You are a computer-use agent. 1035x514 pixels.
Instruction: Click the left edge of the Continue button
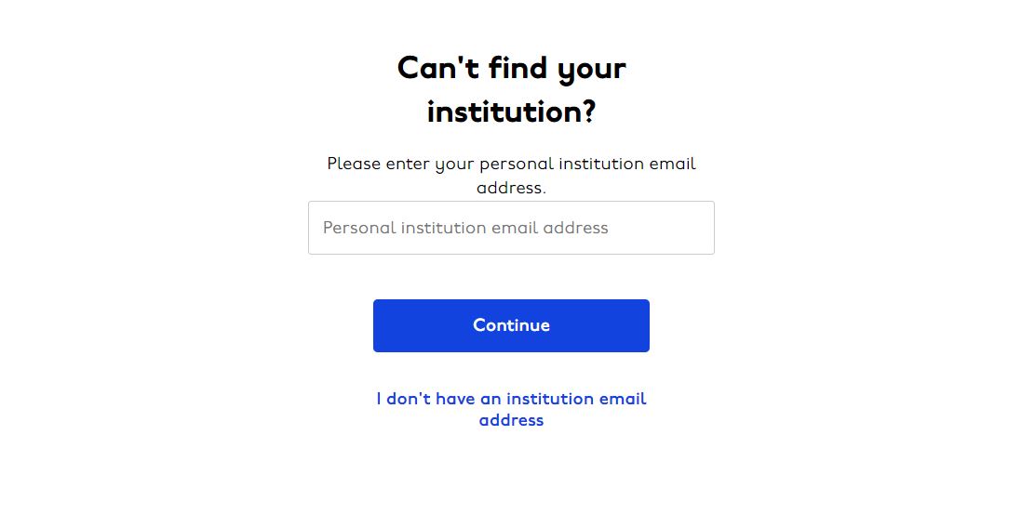pyautogui.click(x=386, y=325)
